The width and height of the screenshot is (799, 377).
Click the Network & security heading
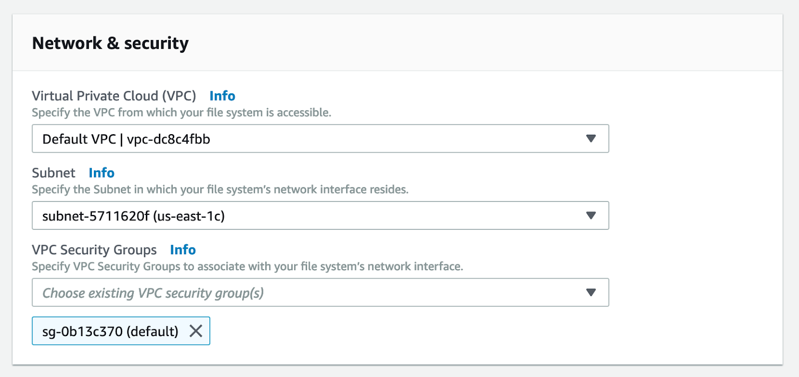(x=110, y=43)
